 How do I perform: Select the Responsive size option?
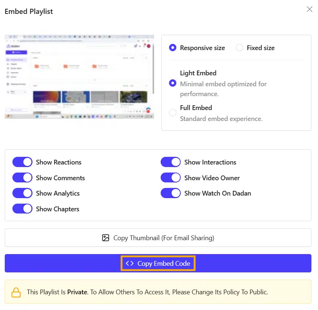[172, 48]
